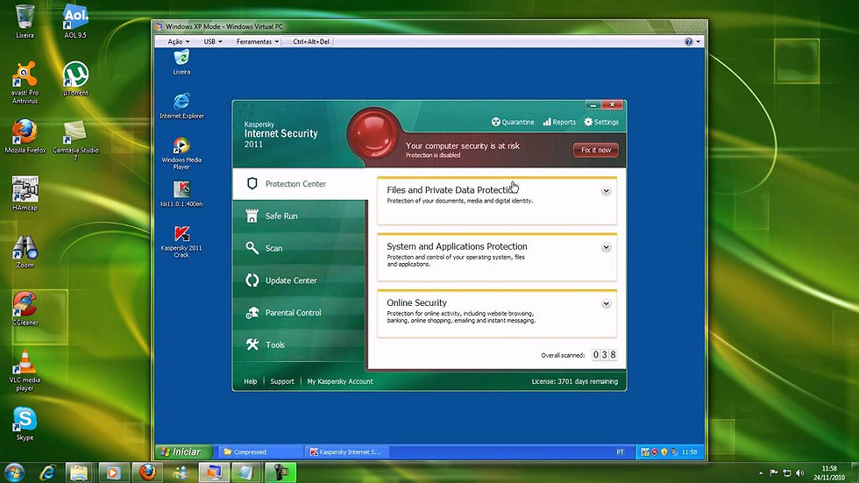Image resolution: width=859 pixels, height=483 pixels.
Task: Select the Internet Explorer icon in XP desktop
Action: [181, 106]
